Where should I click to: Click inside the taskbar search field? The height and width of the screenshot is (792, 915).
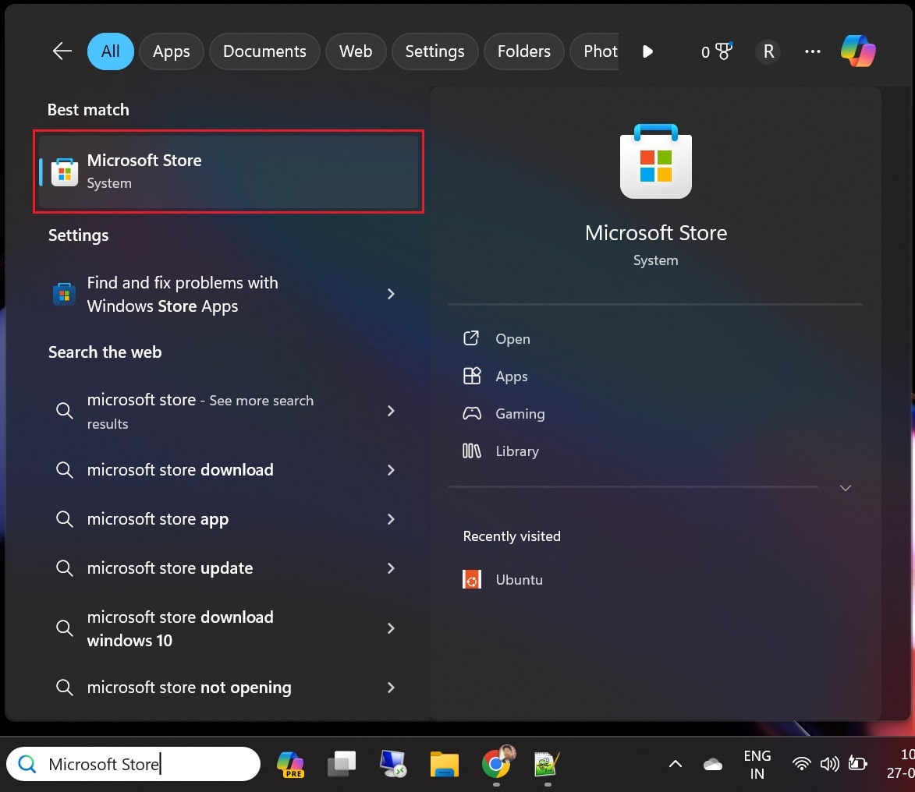point(133,765)
